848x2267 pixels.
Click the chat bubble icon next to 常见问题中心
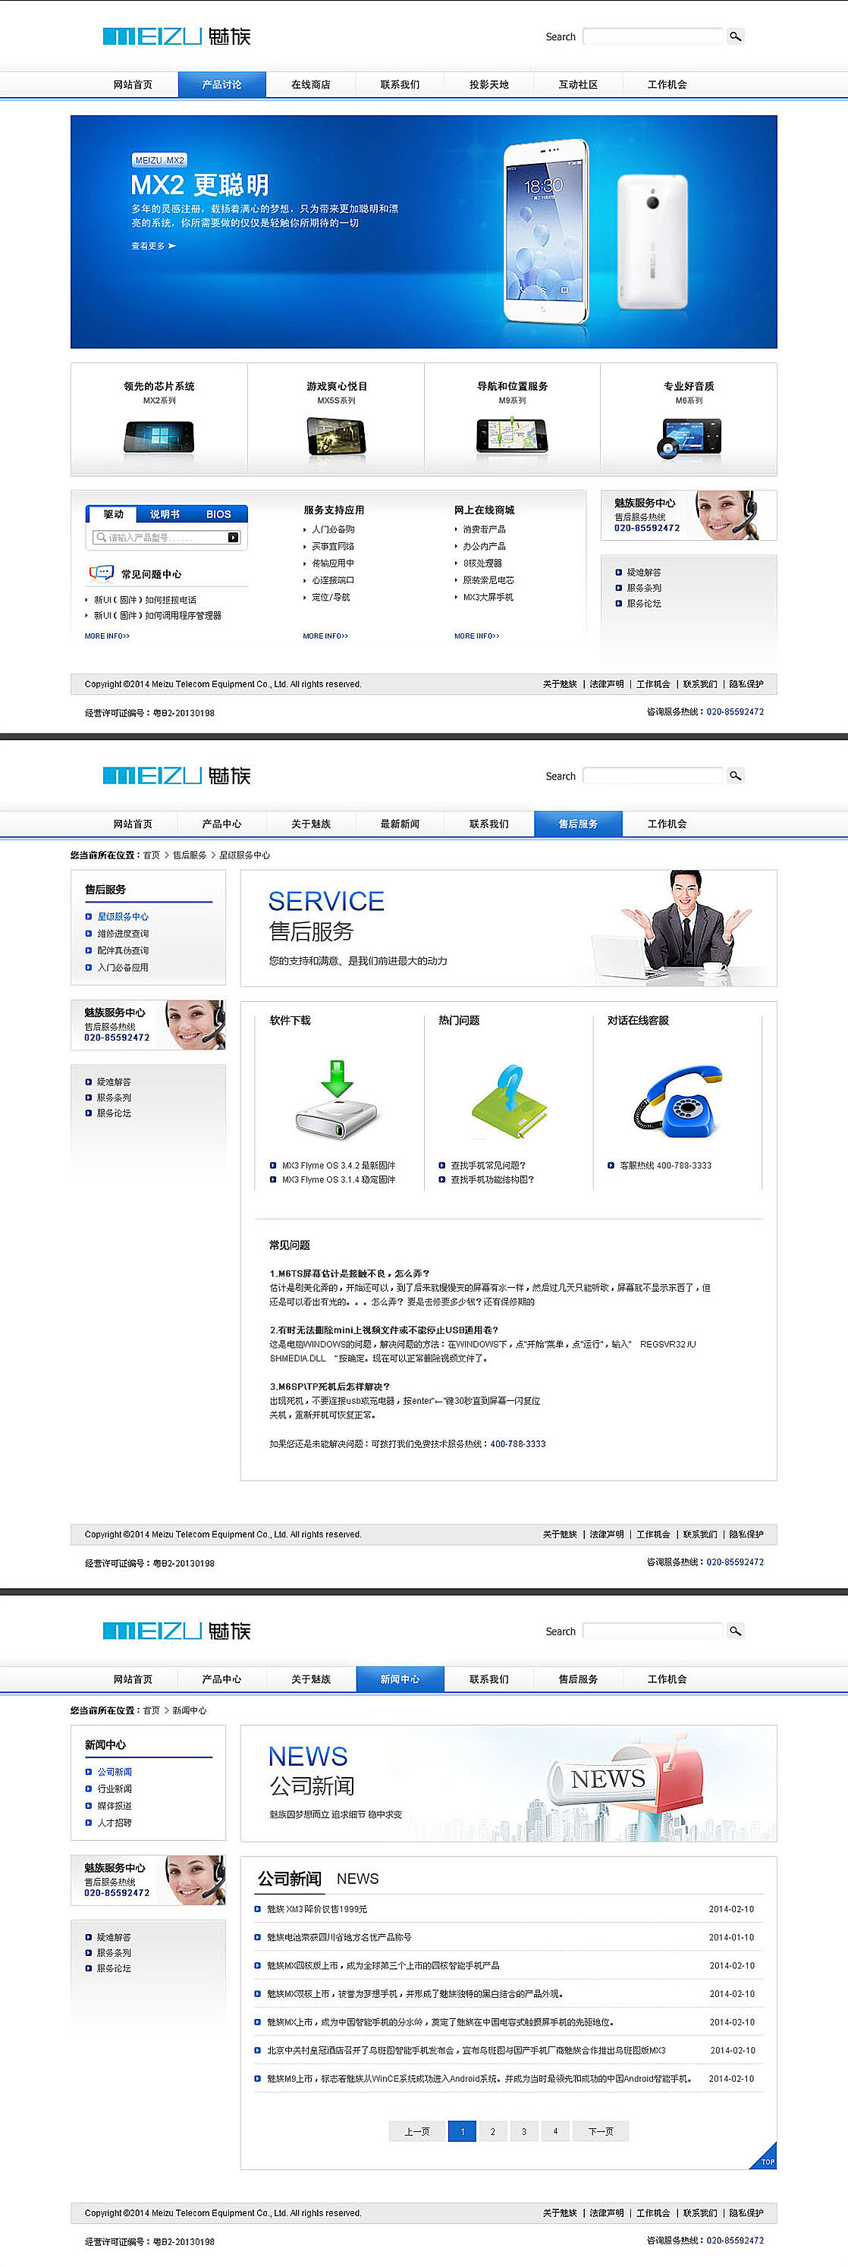coord(101,574)
